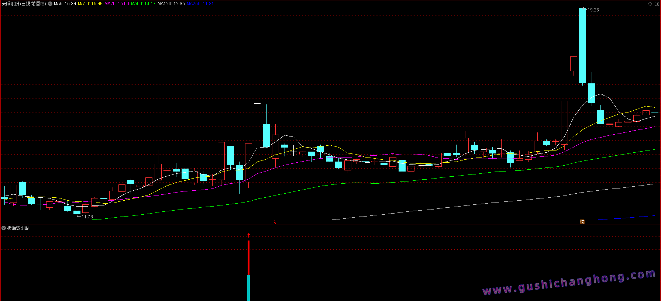Click the red signal bar in sub-chart

248,257
